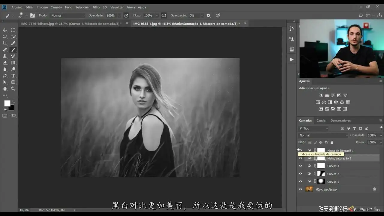Image resolution: width=384 pixels, height=216 pixels.
Task: Select the Move tool
Action: [x=5, y=30]
